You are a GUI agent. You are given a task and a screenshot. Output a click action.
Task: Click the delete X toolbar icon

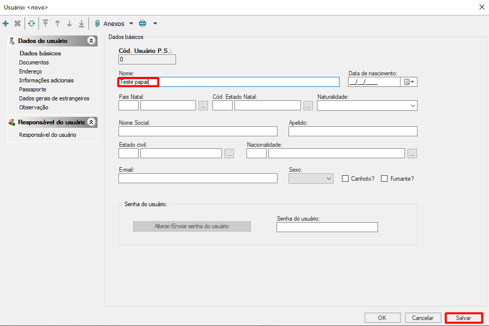[x=17, y=23]
